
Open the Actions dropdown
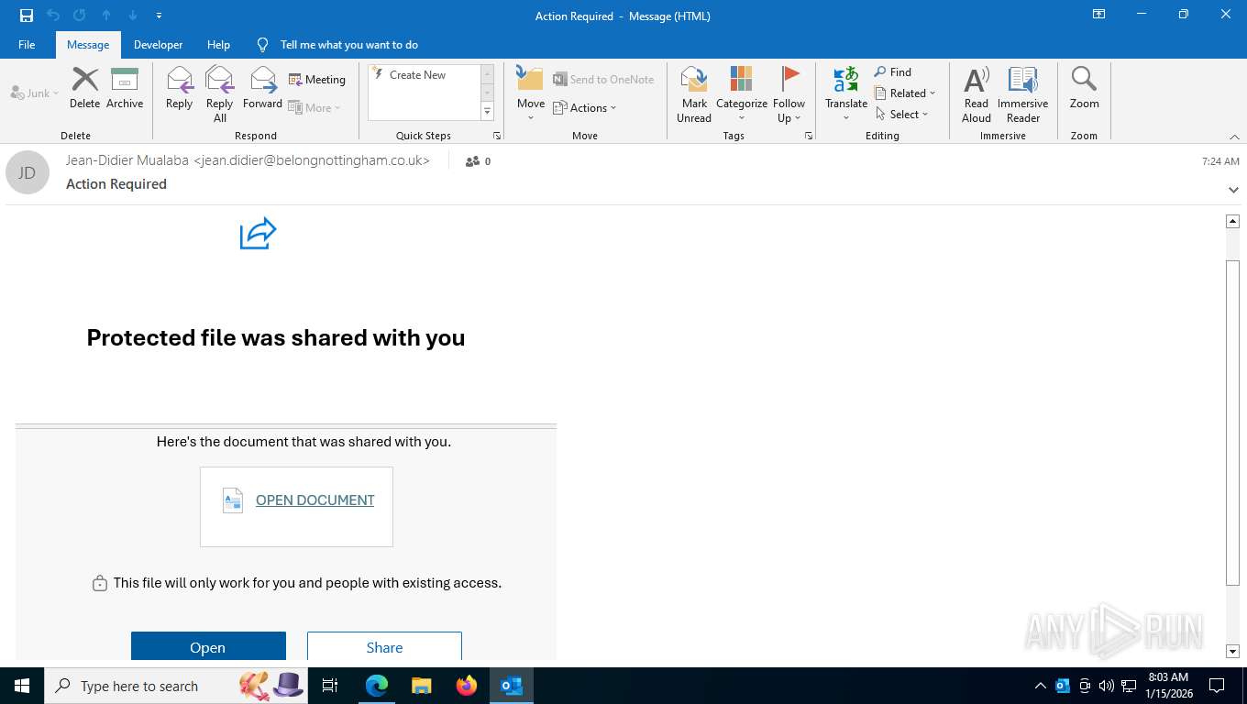(585, 107)
